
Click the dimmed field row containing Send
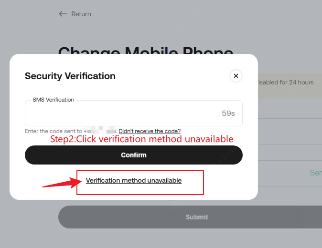pyautogui.click(x=290, y=173)
